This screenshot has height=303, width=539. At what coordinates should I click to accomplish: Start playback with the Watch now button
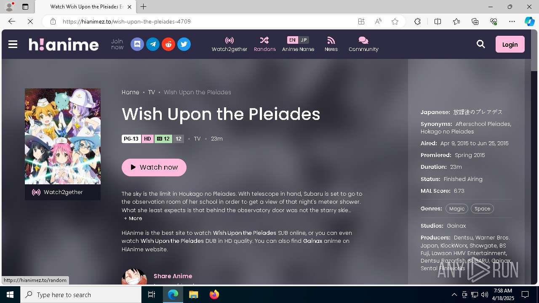coord(154,167)
